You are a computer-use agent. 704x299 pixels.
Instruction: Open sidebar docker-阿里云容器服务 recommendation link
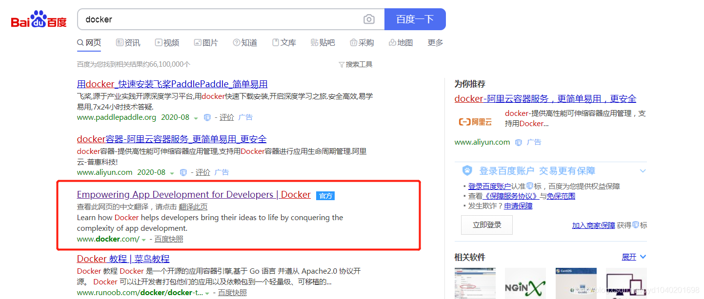(545, 98)
